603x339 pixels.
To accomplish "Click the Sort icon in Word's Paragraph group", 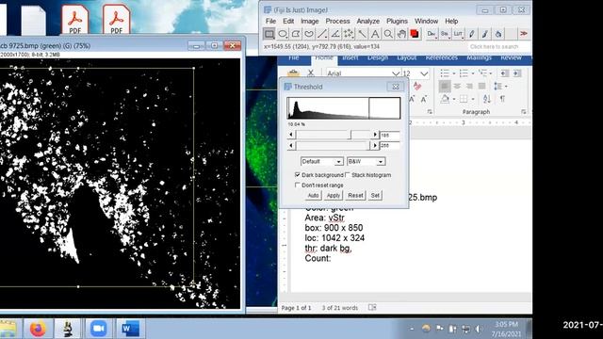I will pyautogui.click(x=486, y=99).
